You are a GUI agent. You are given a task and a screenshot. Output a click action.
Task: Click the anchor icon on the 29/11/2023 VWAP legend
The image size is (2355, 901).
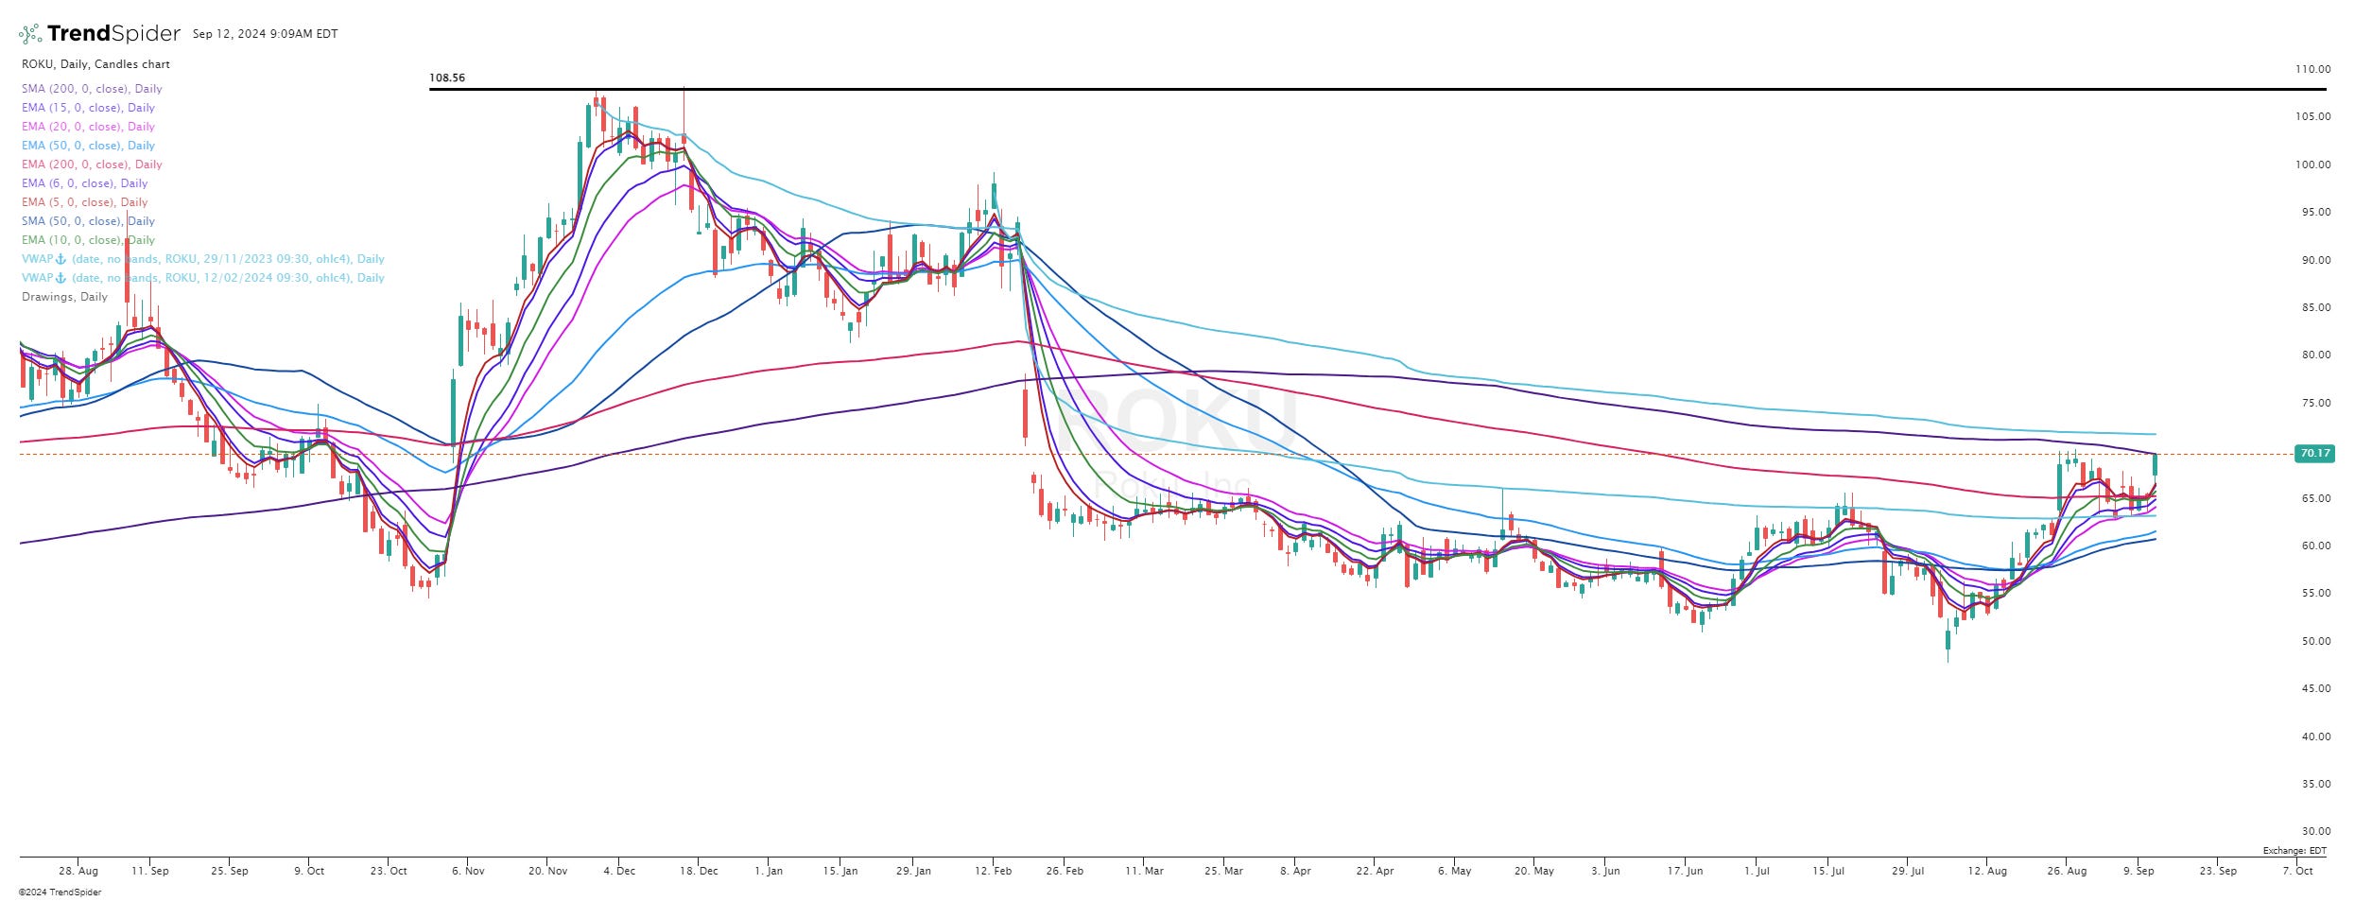tap(61, 259)
